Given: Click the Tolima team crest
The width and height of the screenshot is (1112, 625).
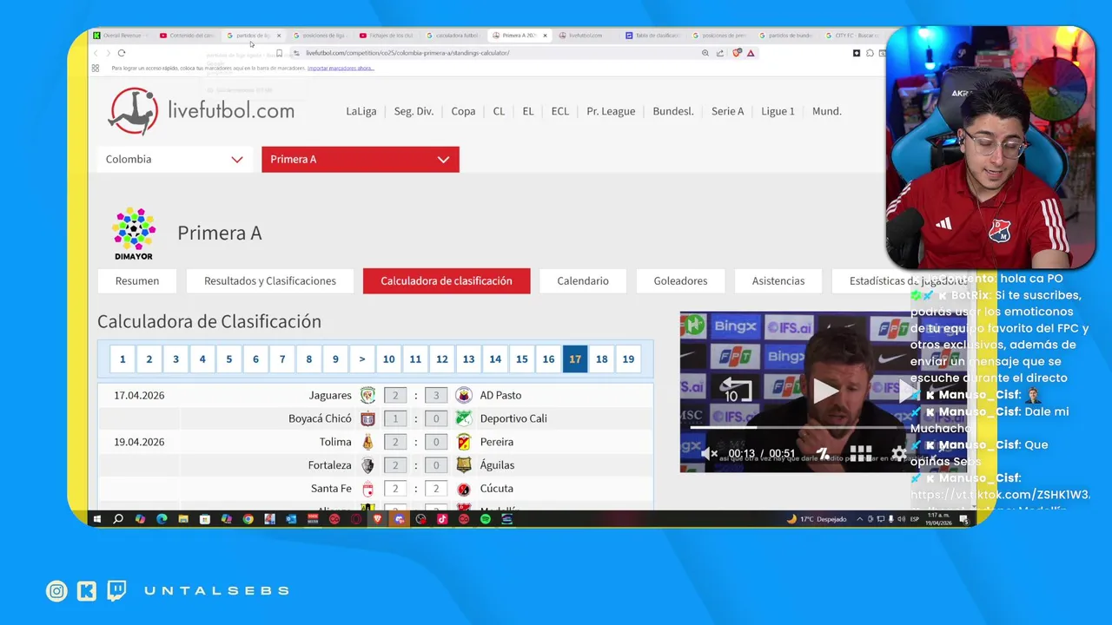Looking at the screenshot, I should [x=367, y=442].
